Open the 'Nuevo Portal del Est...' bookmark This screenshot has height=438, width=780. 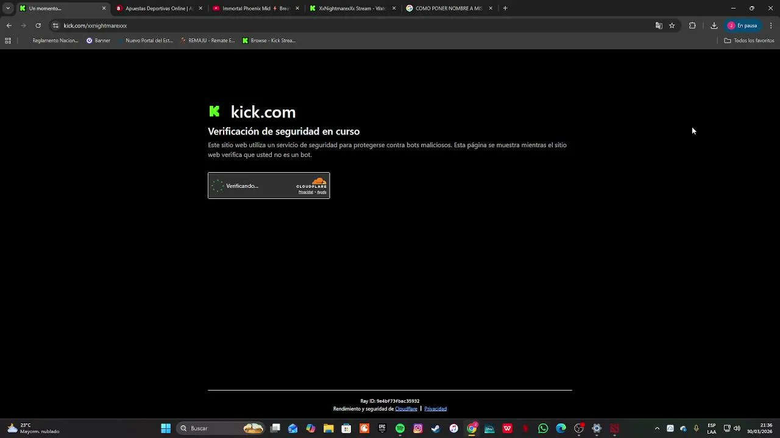point(144,41)
